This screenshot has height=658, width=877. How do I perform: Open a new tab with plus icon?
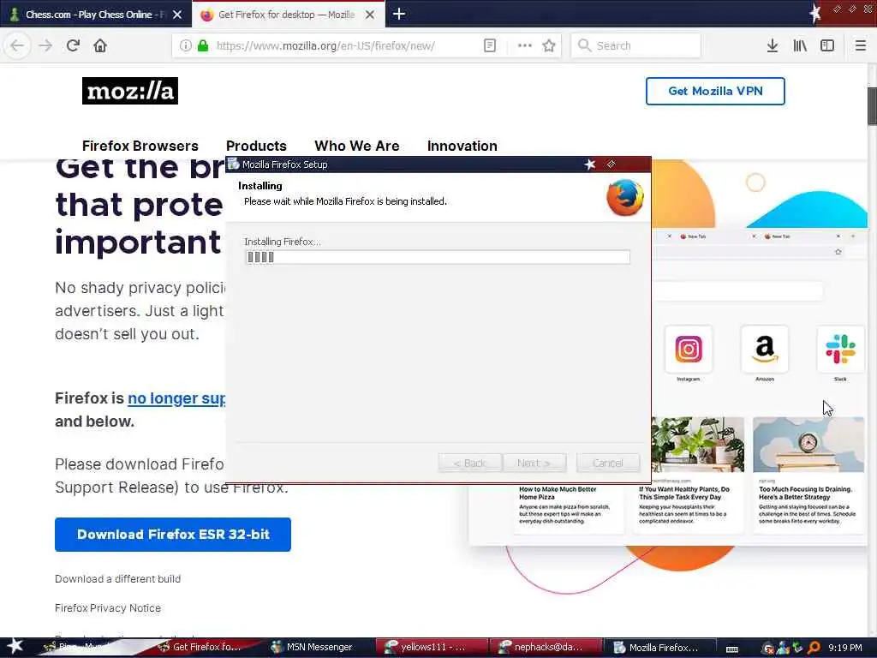399,14
